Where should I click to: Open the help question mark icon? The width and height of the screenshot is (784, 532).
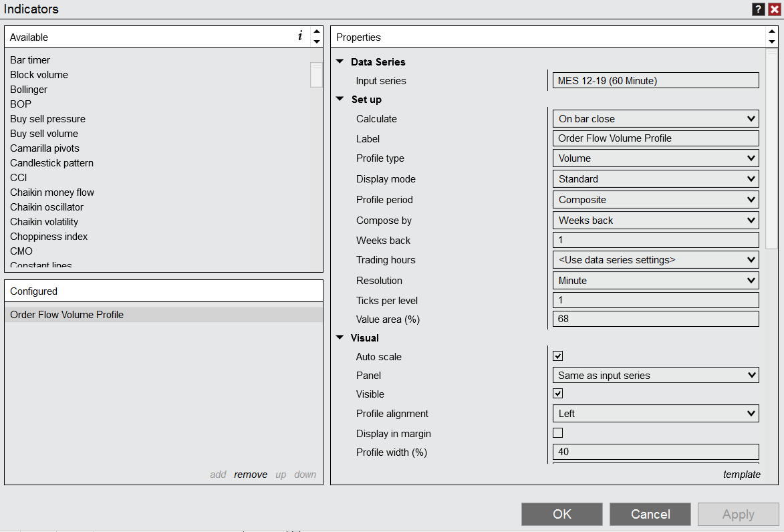pos(758,9)
